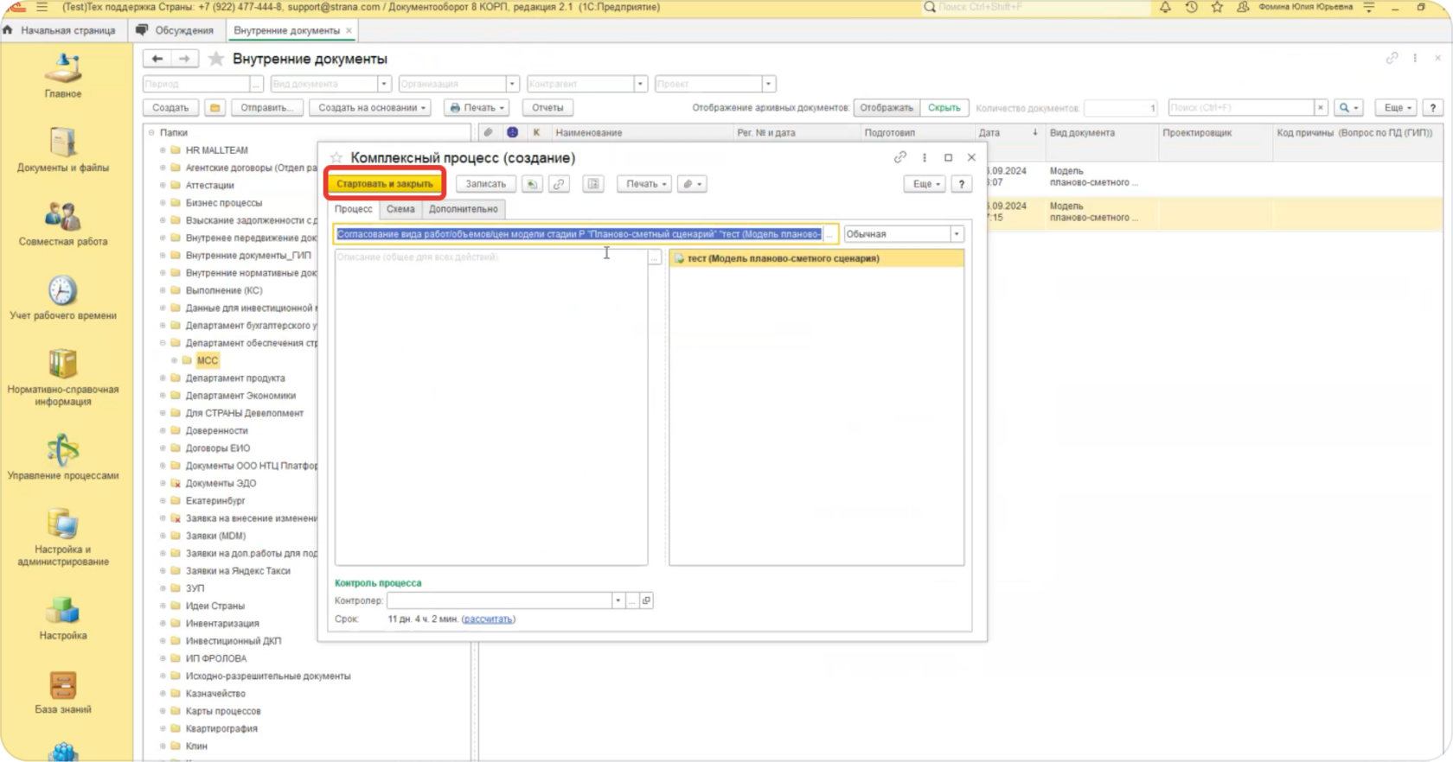The height and width of the screenshot is (762, 1453).
Task: Add Внутренние документы to favorites star
Action: [216, 59]
